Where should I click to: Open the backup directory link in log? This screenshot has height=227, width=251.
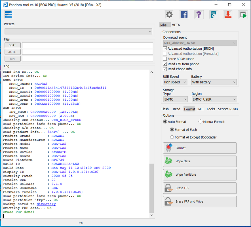46,204
